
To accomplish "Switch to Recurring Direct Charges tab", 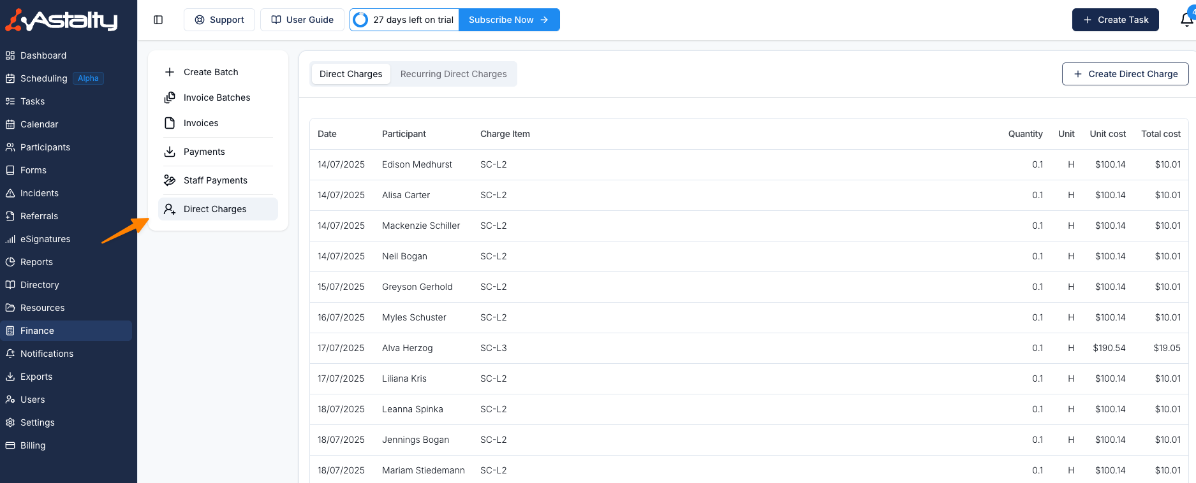I will click(453, 74).
